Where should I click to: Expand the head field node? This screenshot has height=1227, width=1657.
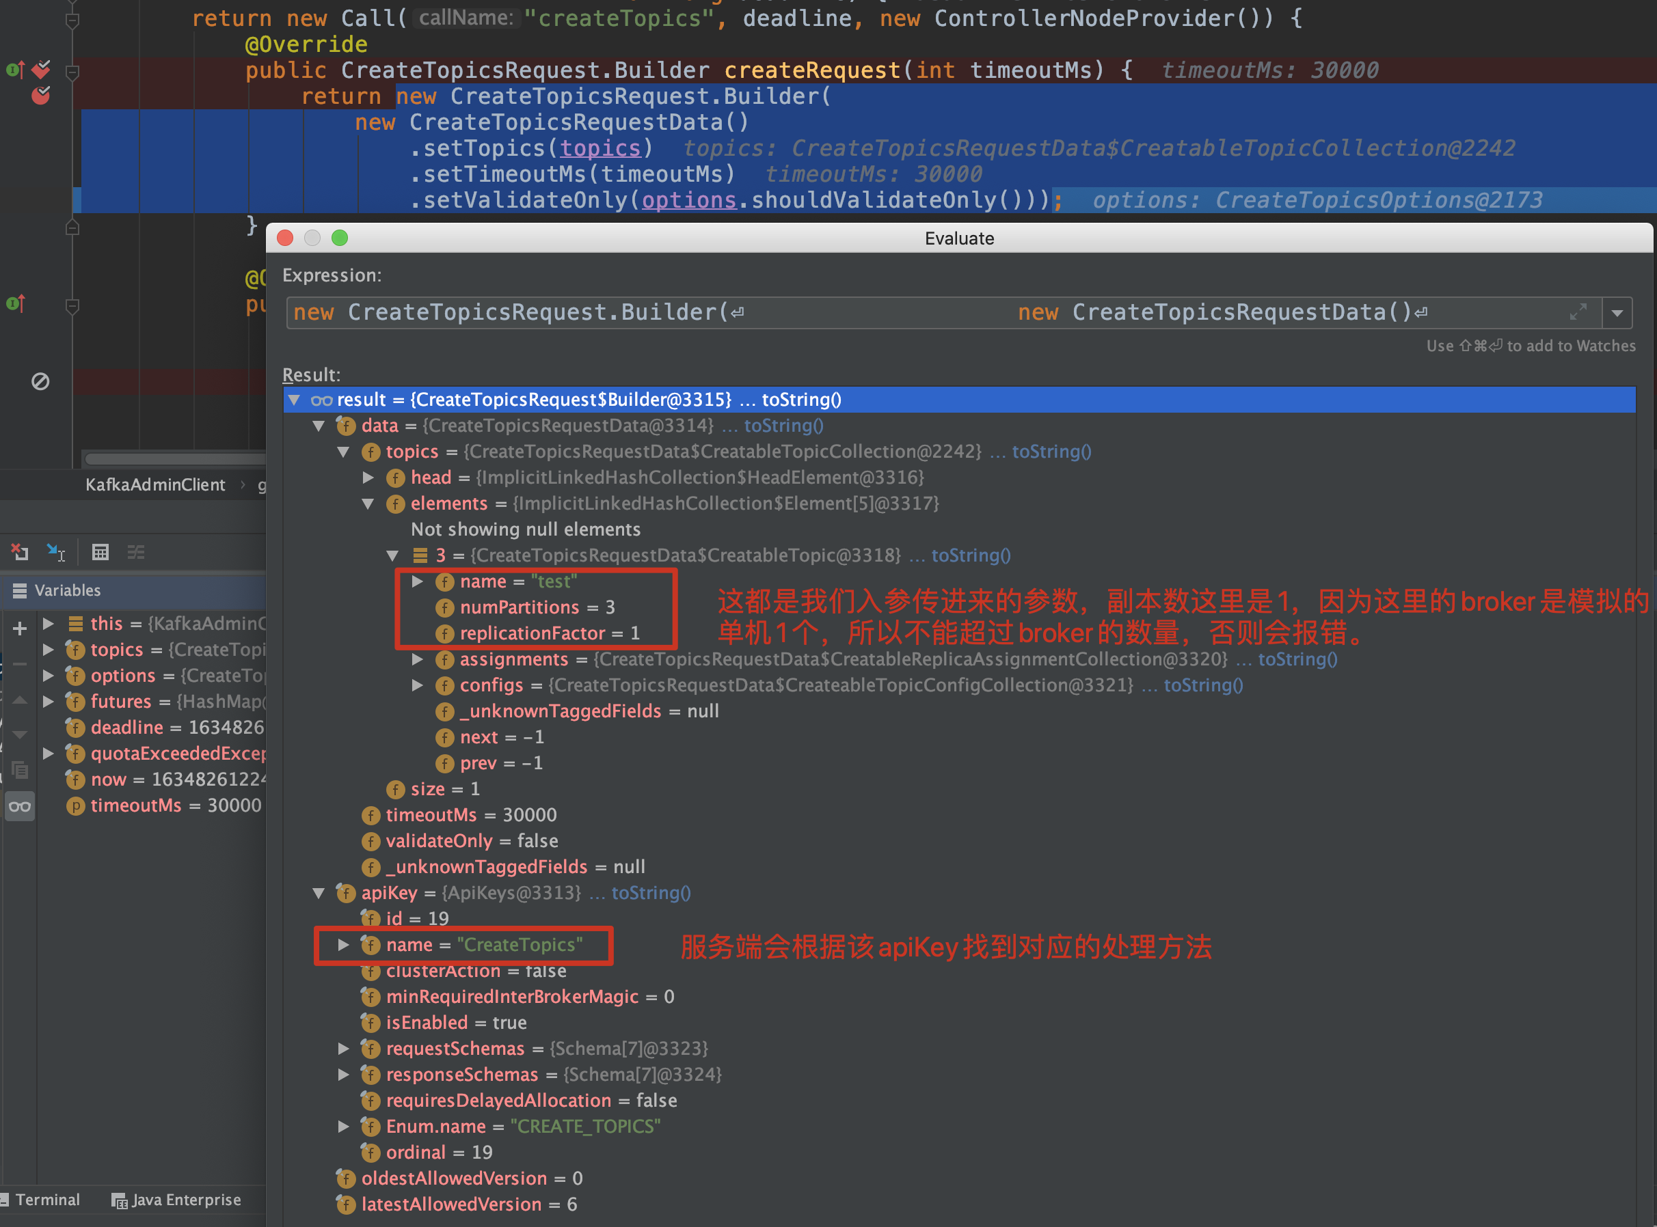click(368, 478)
